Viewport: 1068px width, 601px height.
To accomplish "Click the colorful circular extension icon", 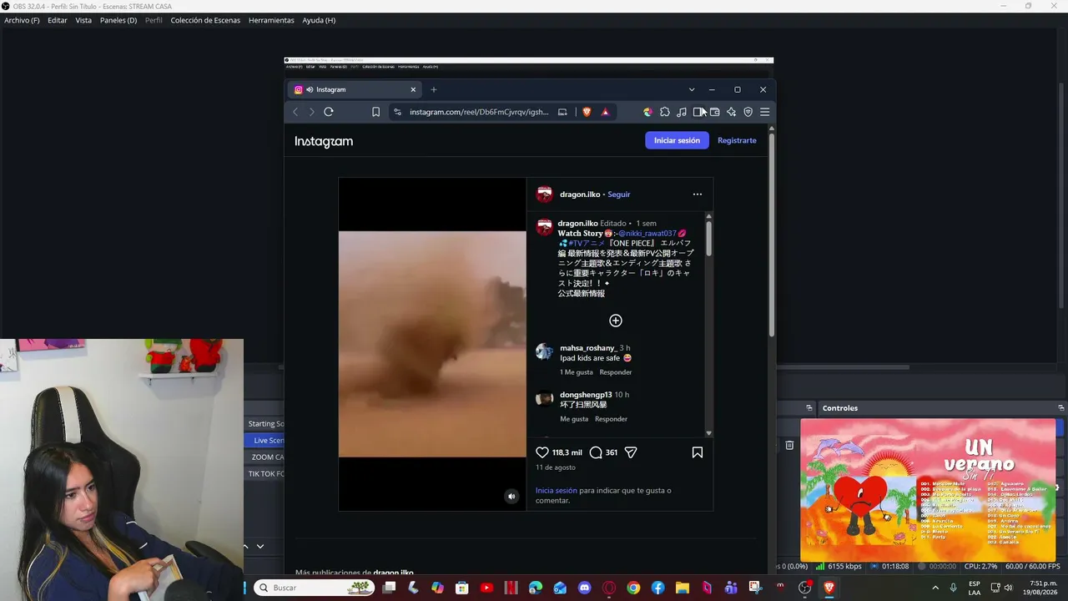I will (x=647, y=112).
